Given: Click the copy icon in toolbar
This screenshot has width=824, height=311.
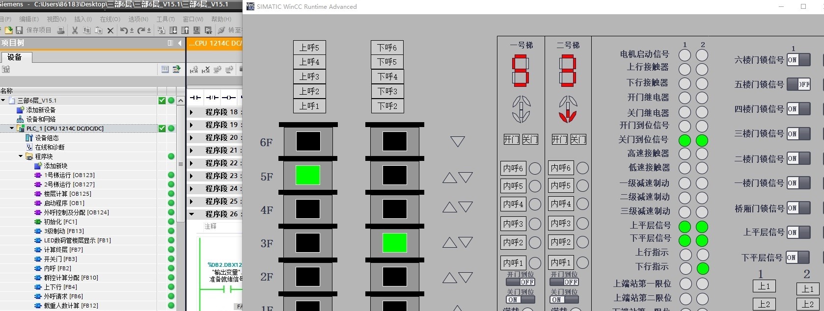Looking at the screenshot, I should click(x=86, y=30).
